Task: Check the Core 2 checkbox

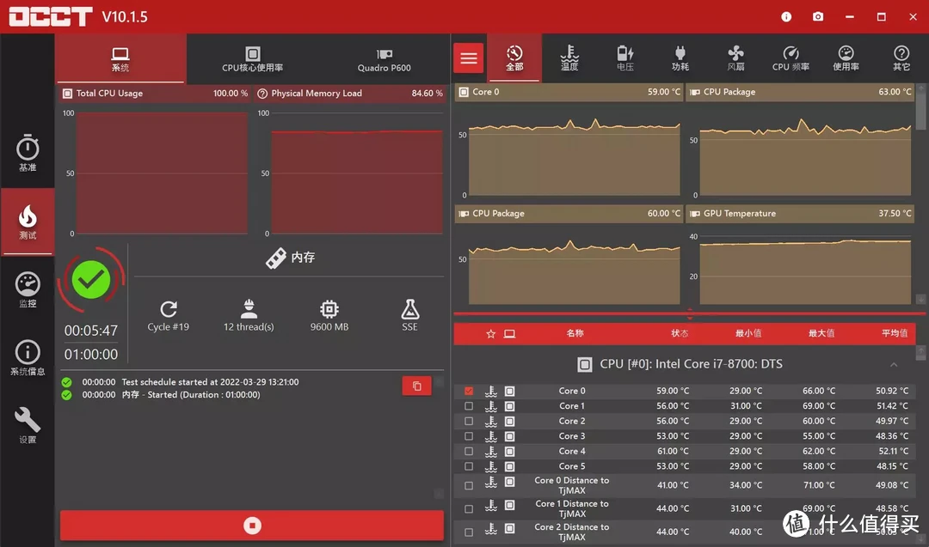Action: pos(469,421)
